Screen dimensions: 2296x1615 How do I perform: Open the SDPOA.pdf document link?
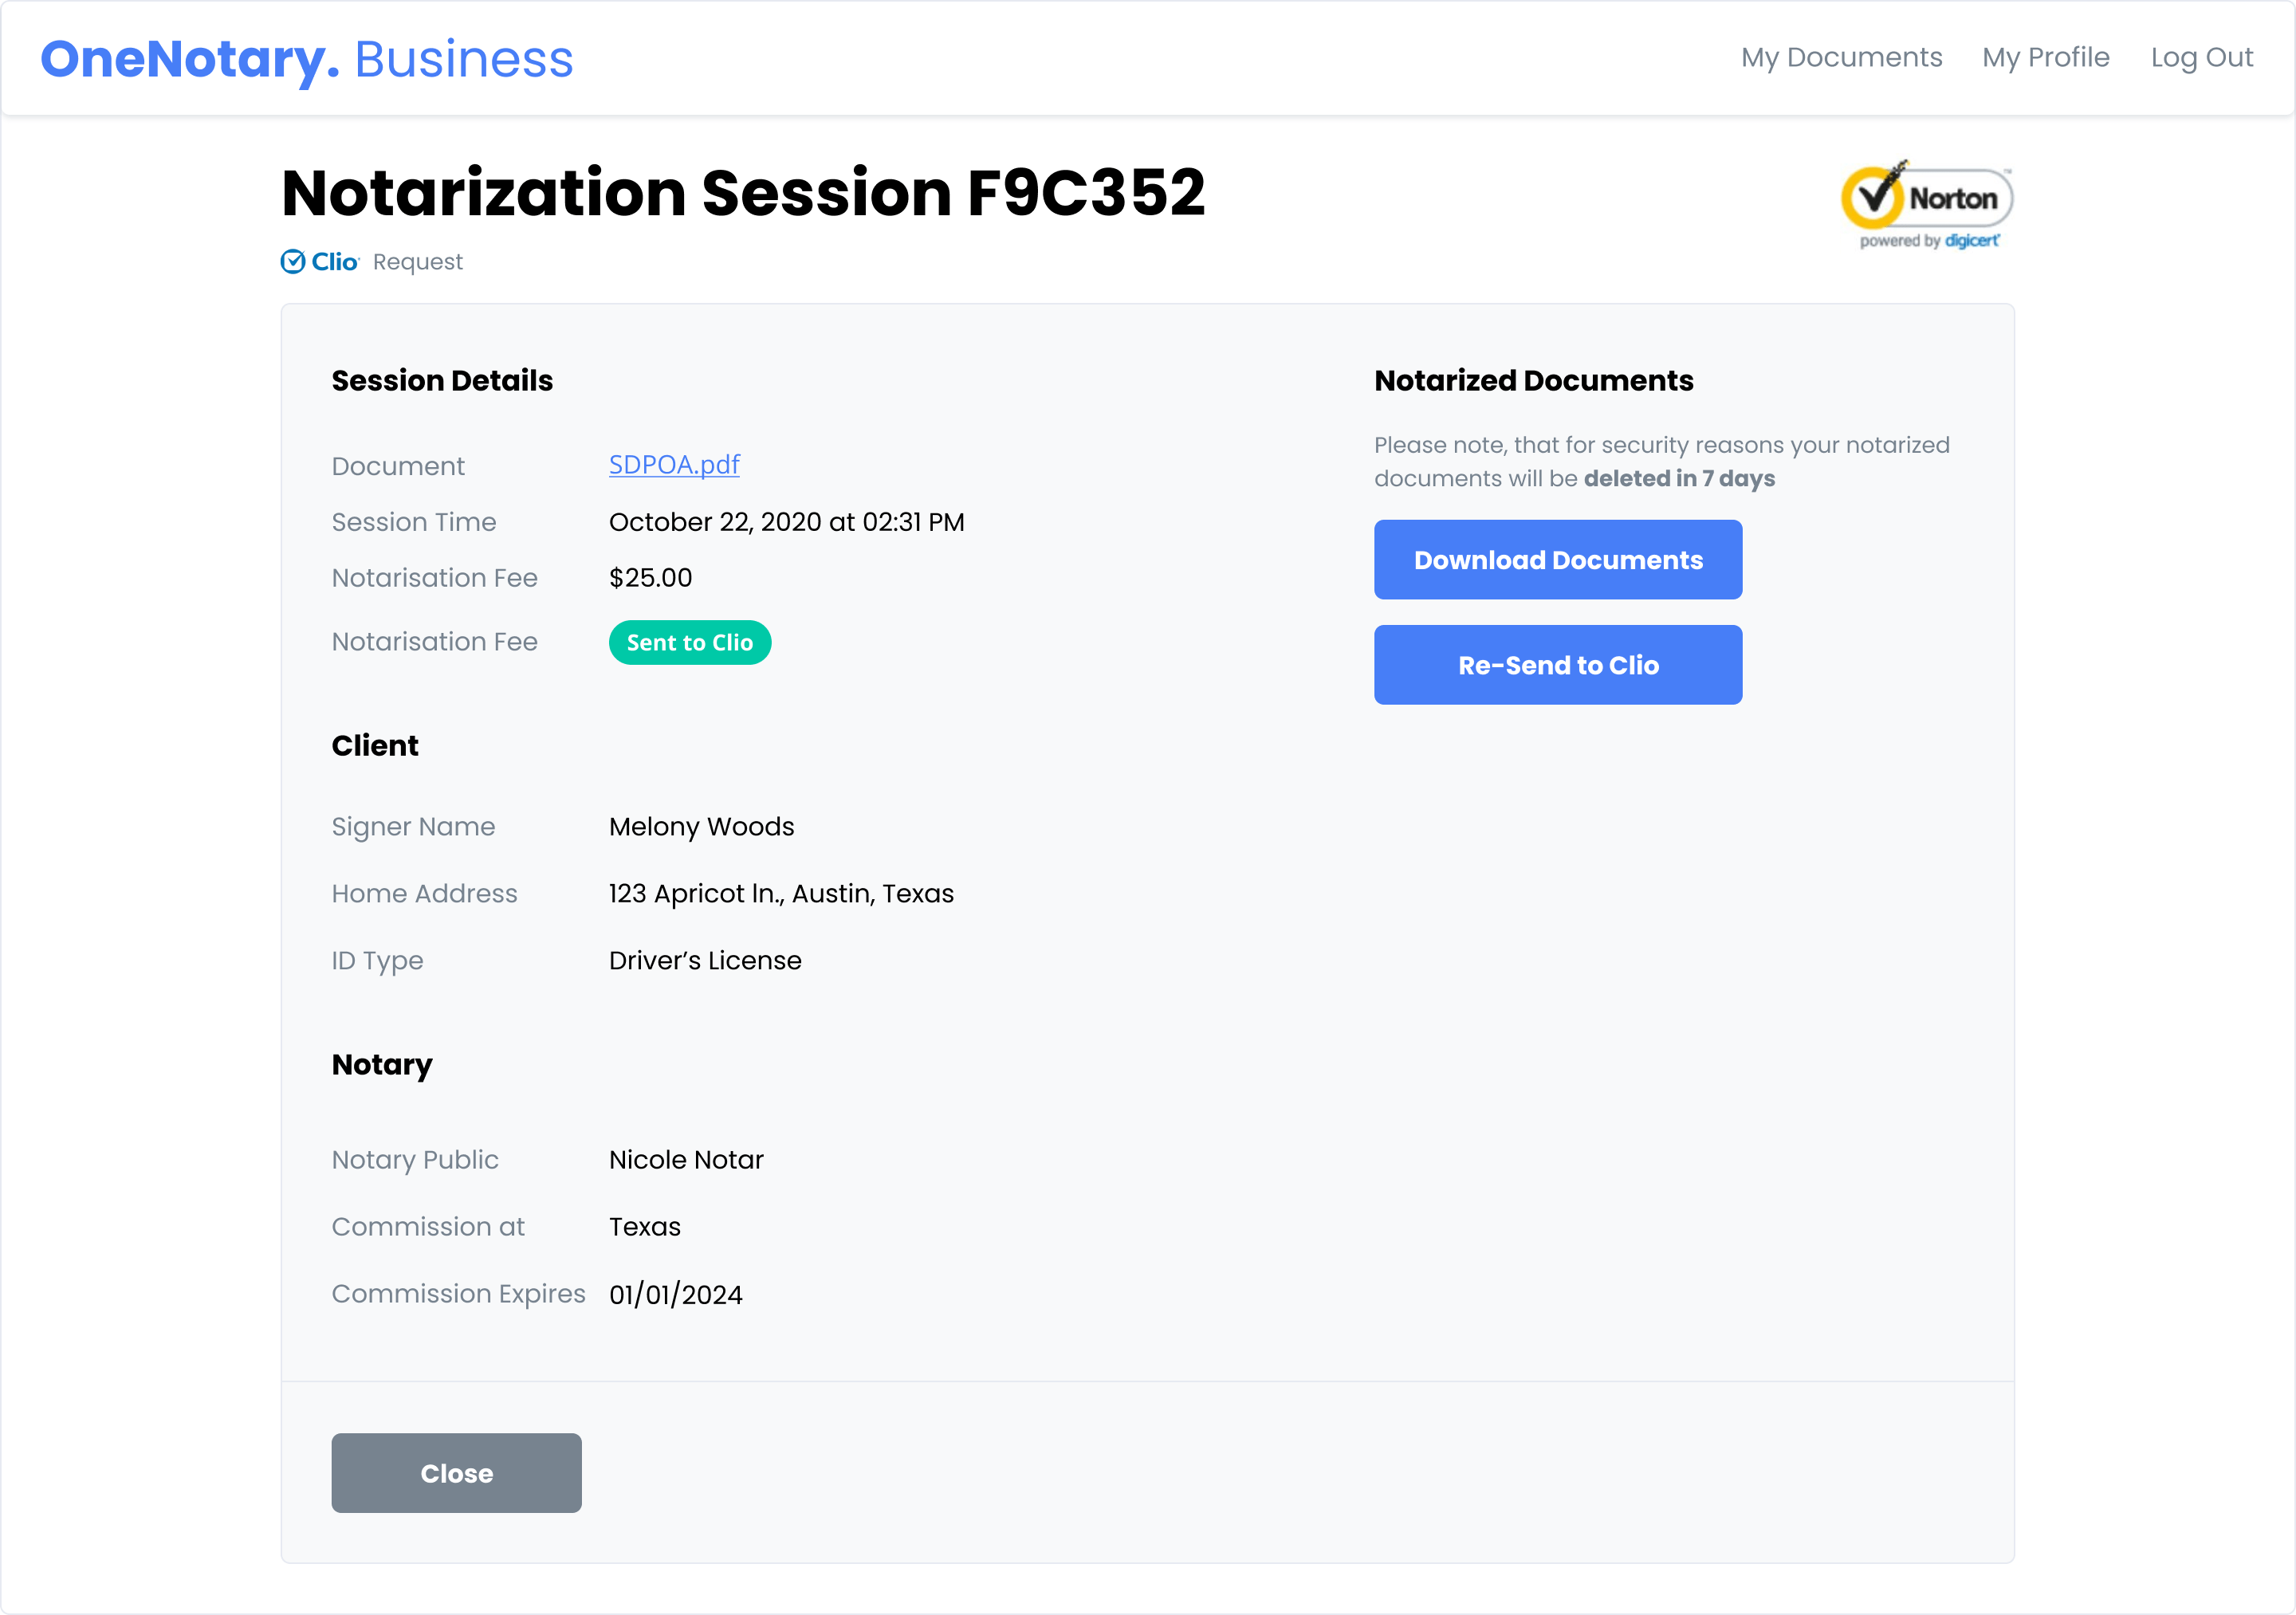674,465
